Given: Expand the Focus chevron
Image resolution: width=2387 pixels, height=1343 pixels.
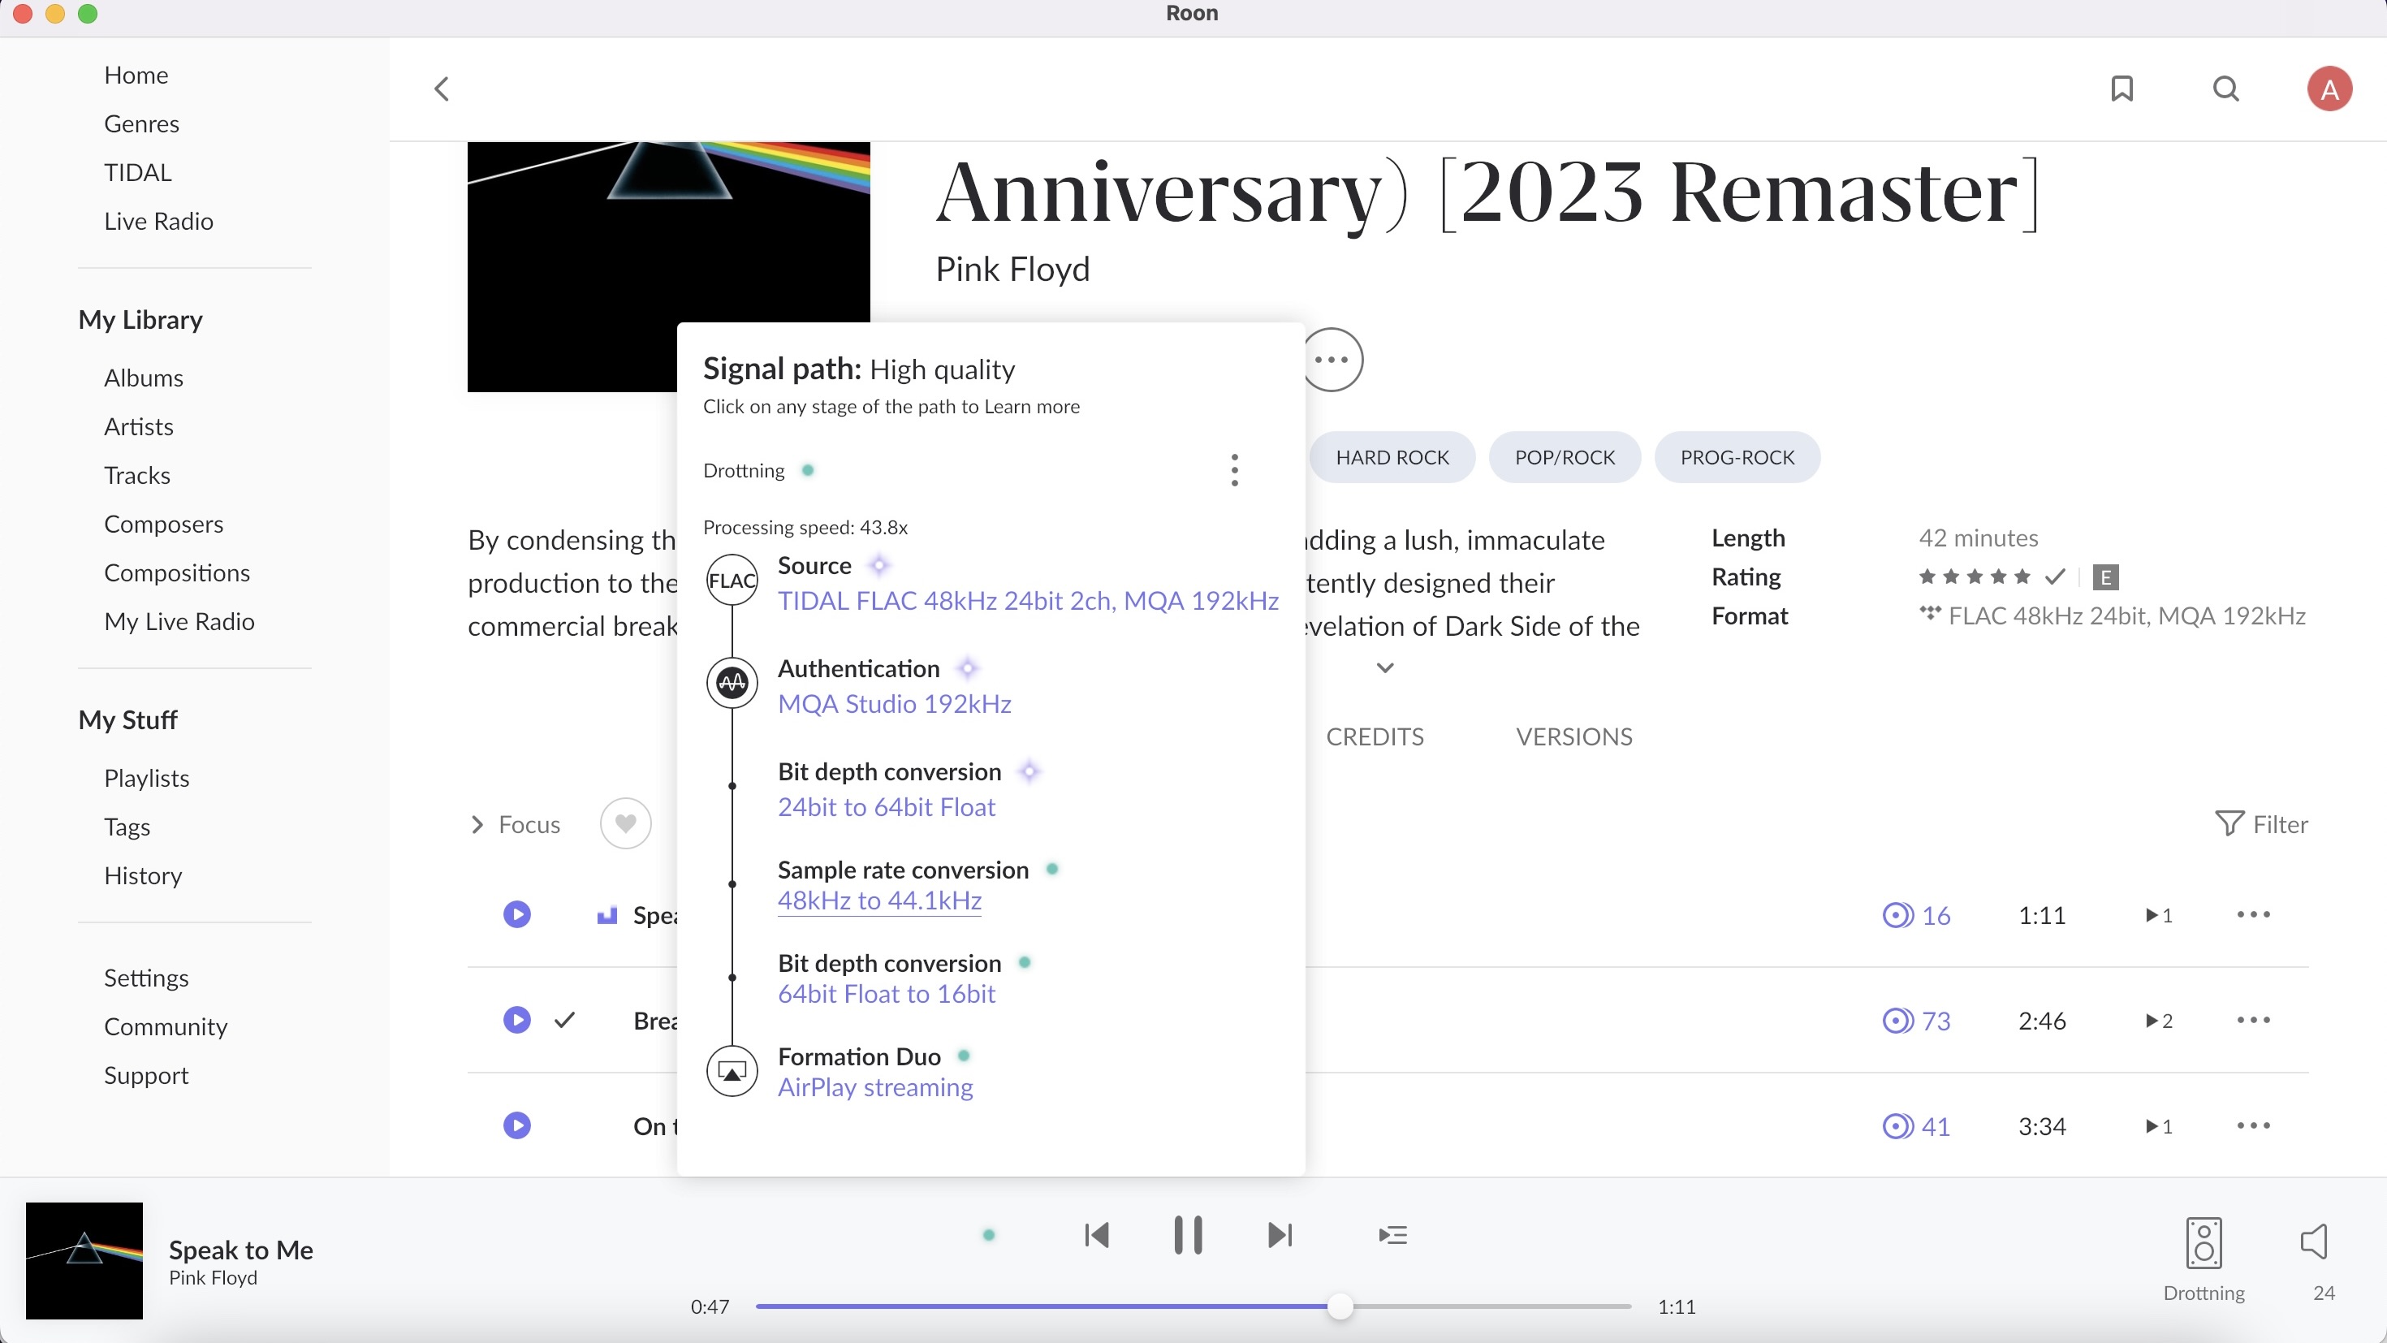Looking at the screenshot, I should [x=477, y=824].
